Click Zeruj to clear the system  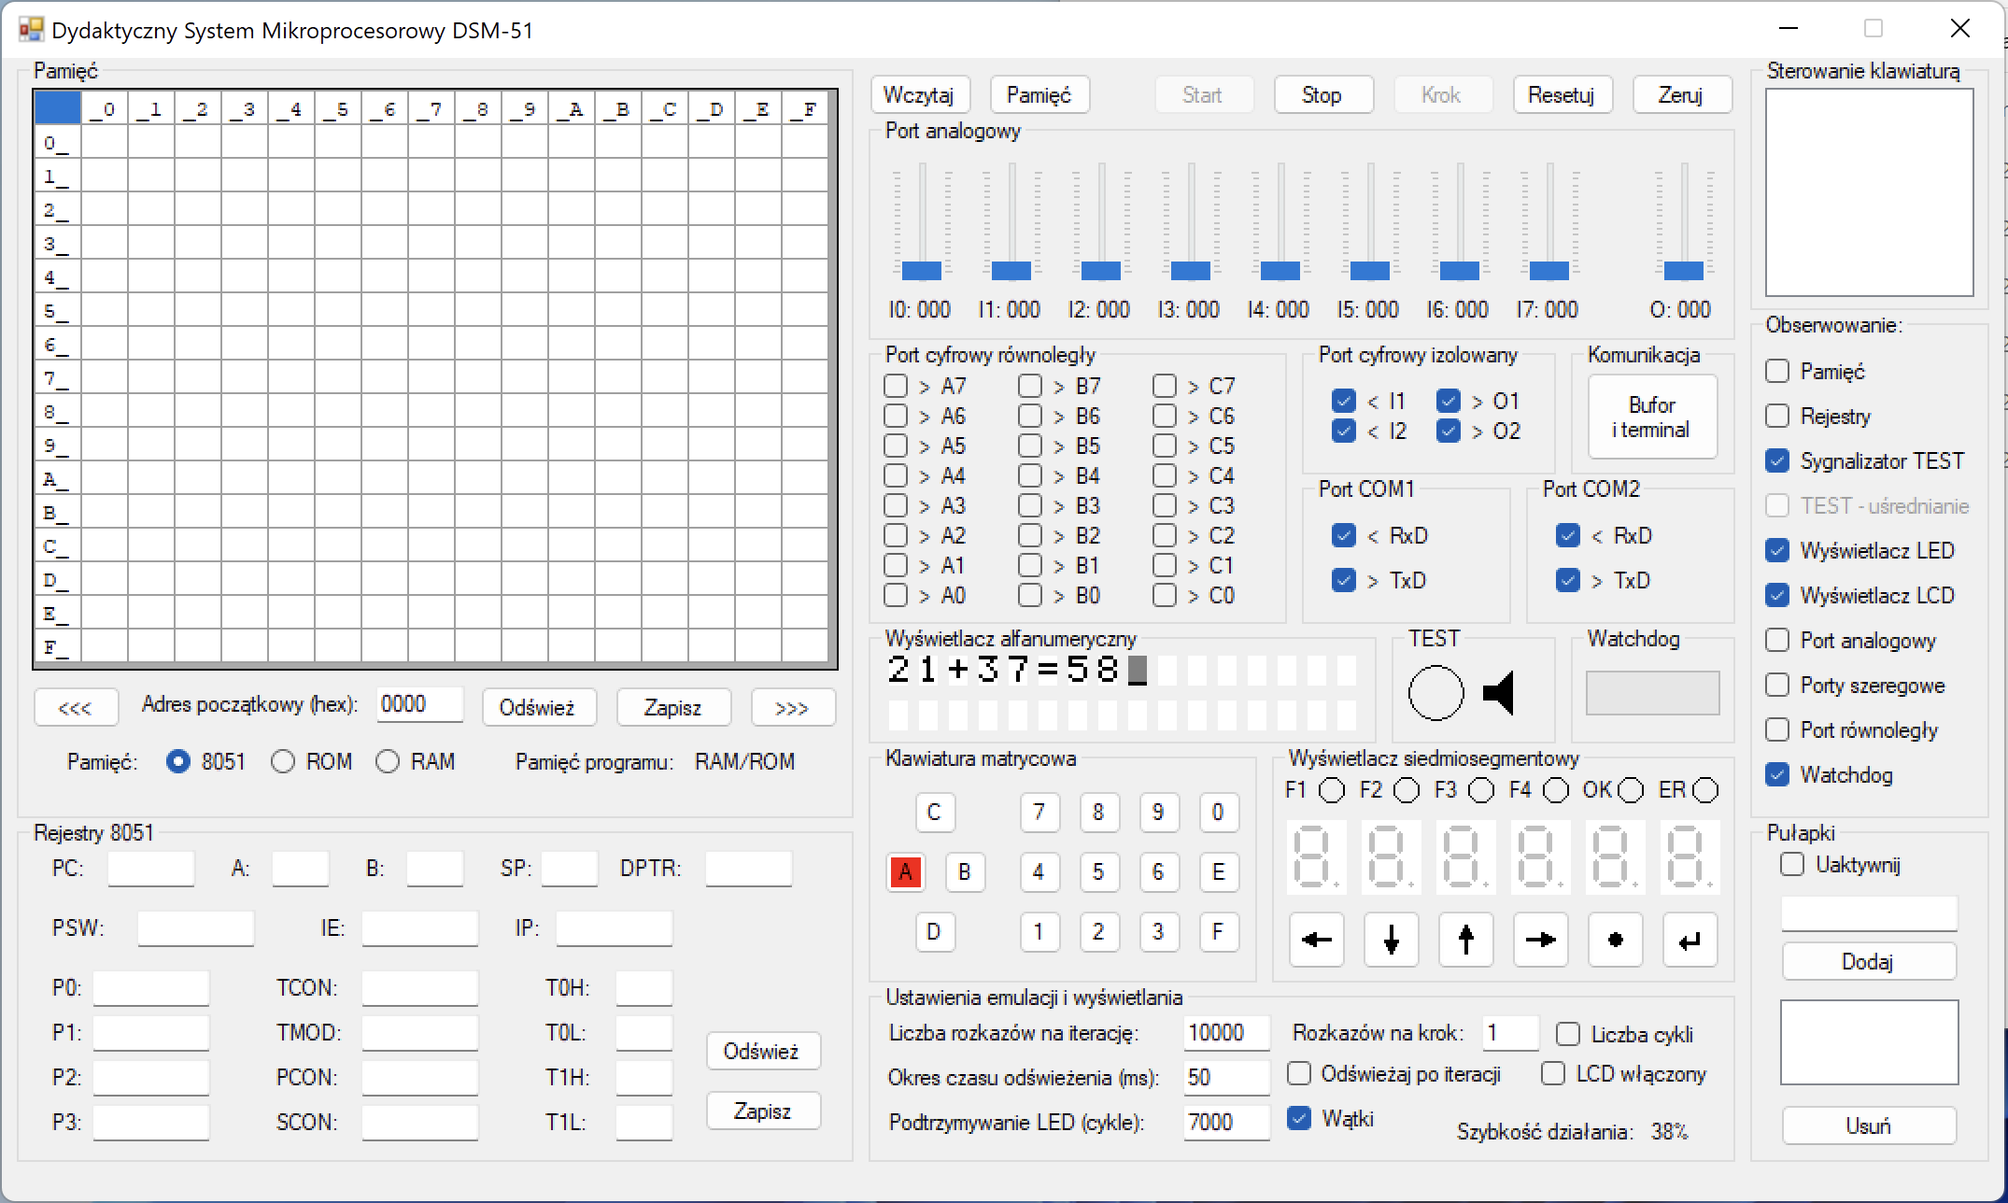tap(1682, 94)
